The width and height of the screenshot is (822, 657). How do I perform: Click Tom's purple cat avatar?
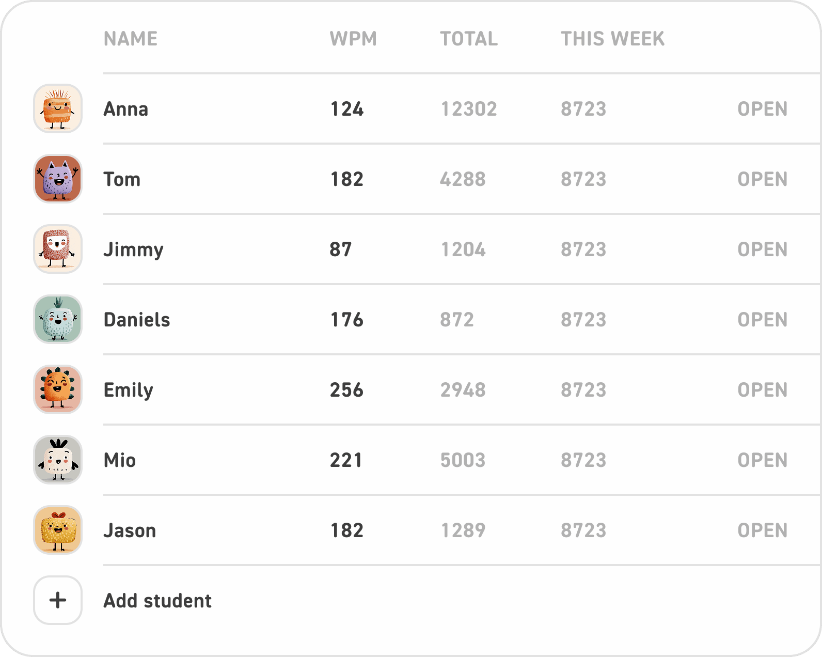tap(58, 179)
